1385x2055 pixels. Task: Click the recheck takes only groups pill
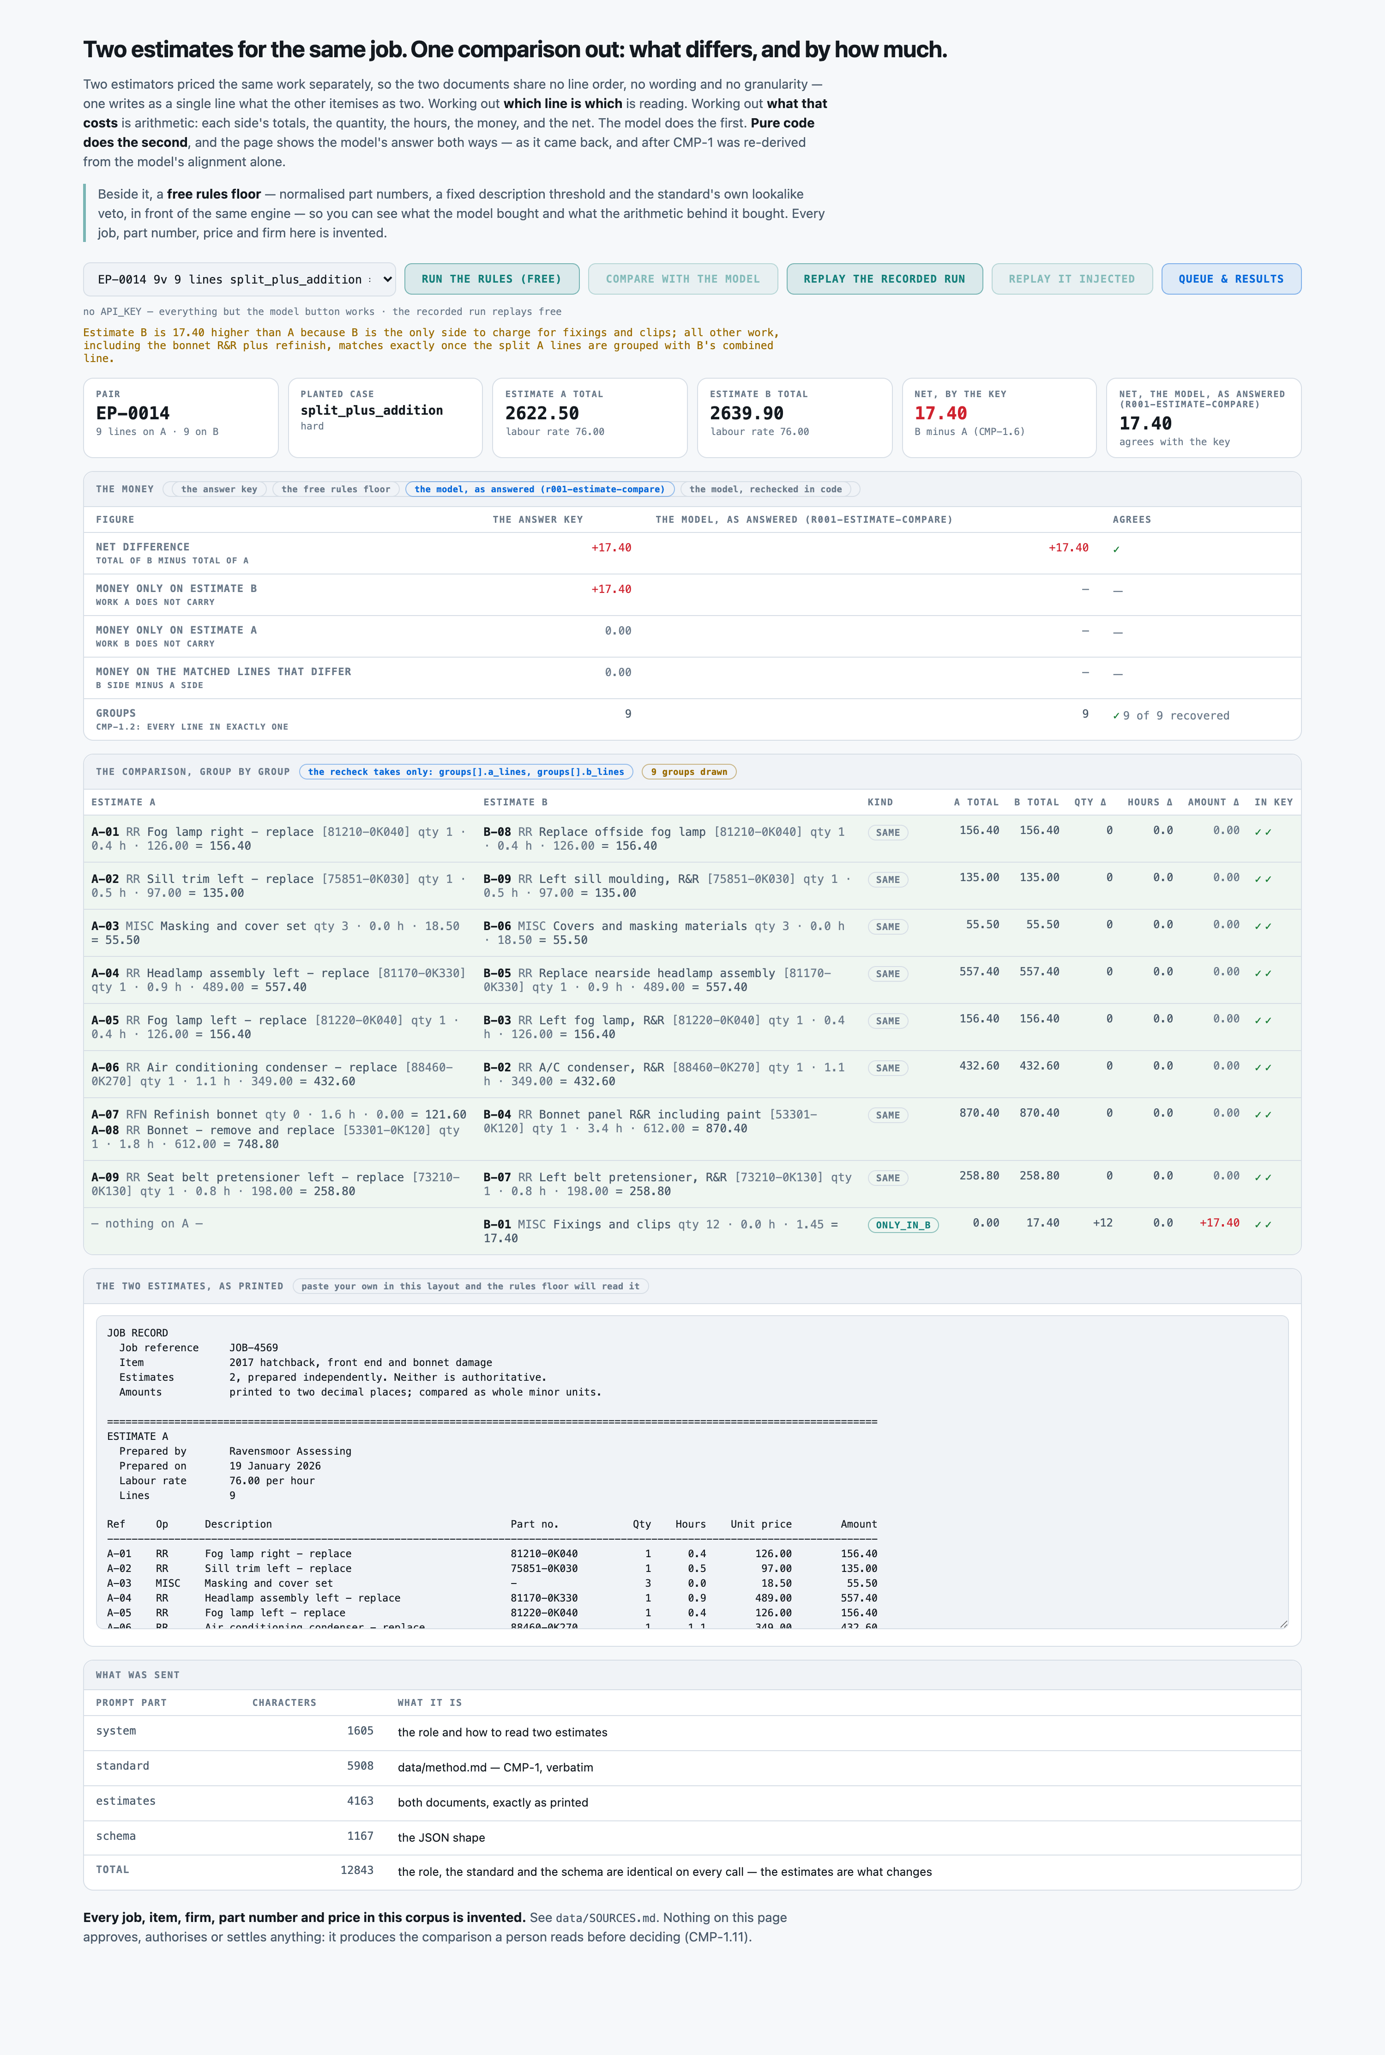pyautogui.click(x=465, y=772)
